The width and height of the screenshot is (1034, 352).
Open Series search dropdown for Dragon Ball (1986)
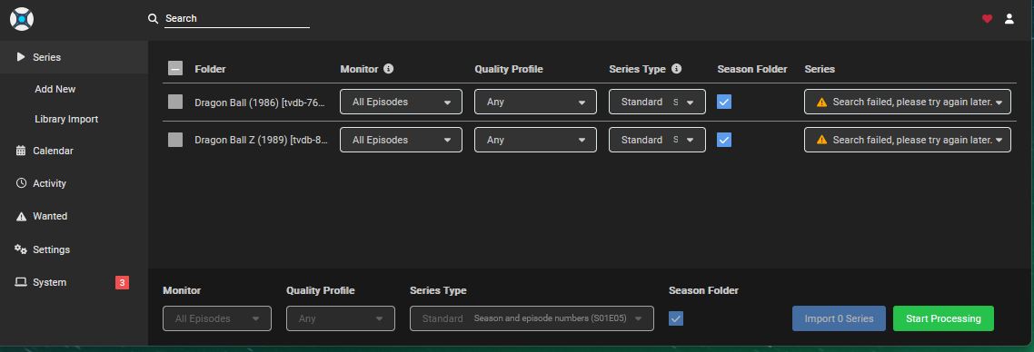click(908, 102)
